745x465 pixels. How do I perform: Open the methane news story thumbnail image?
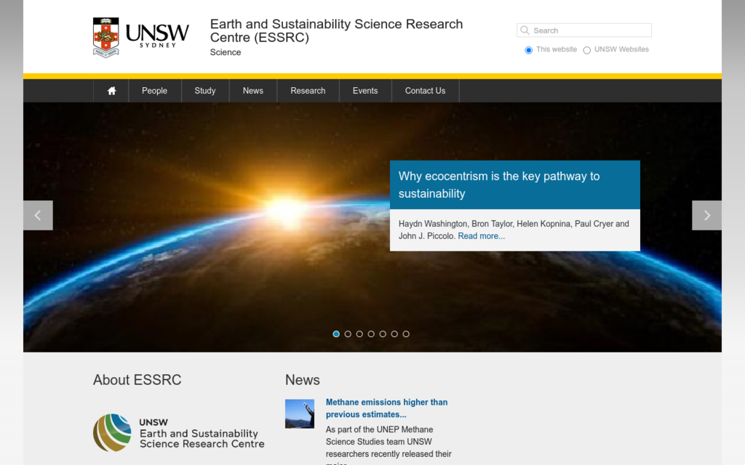[x=299, y=413]
